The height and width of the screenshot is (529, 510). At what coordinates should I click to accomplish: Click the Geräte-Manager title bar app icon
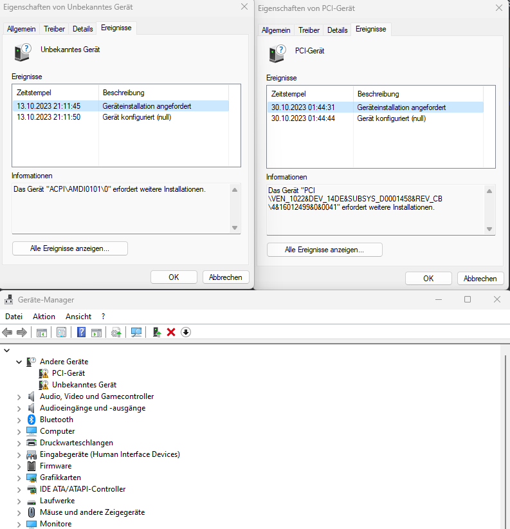pyautogui.click(x=9, y=300)
